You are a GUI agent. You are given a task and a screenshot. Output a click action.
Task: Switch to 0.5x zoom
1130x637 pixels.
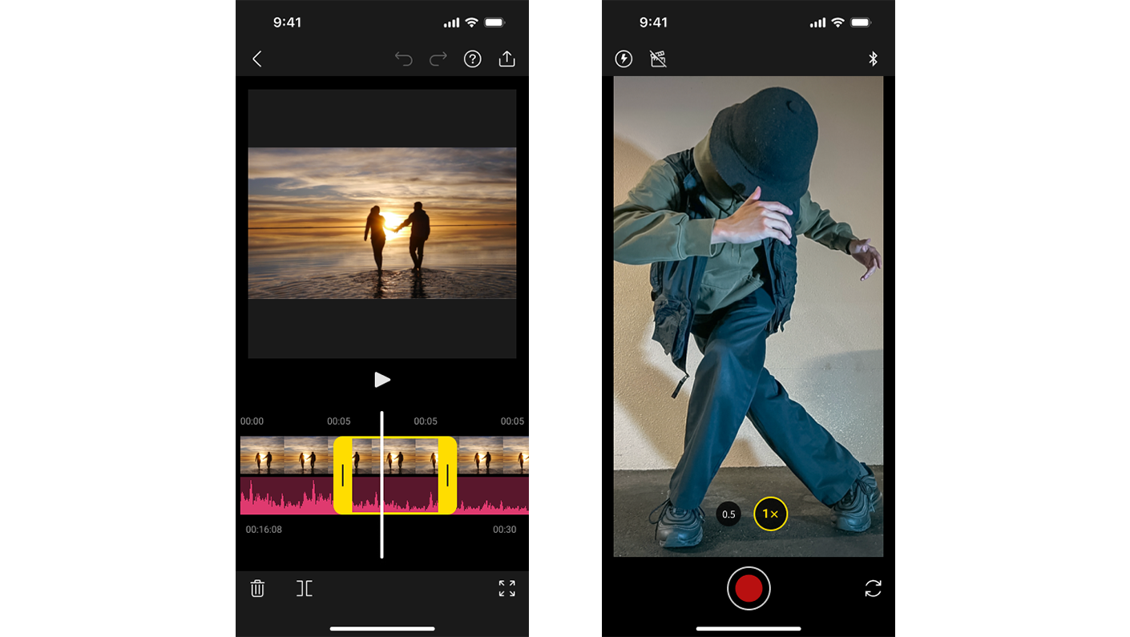728,514
